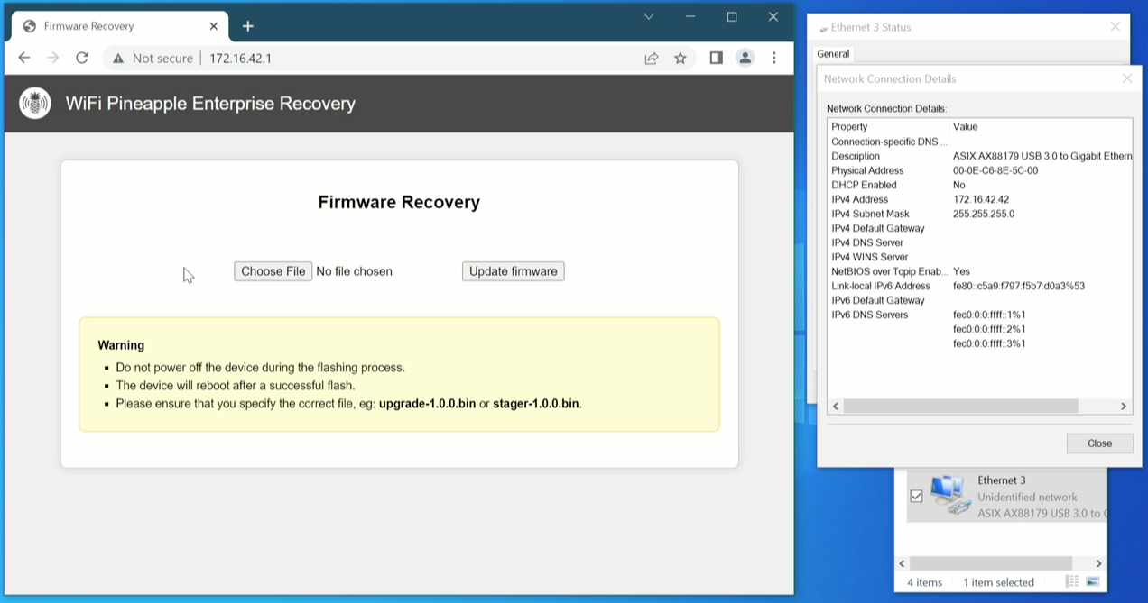Click the Description property row

(979, 156)
